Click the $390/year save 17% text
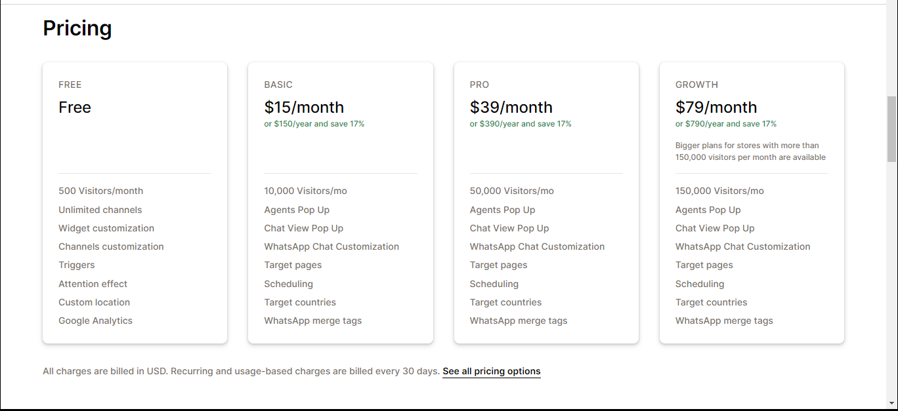This screenshot has height=411, width=898. coord(521,124)
